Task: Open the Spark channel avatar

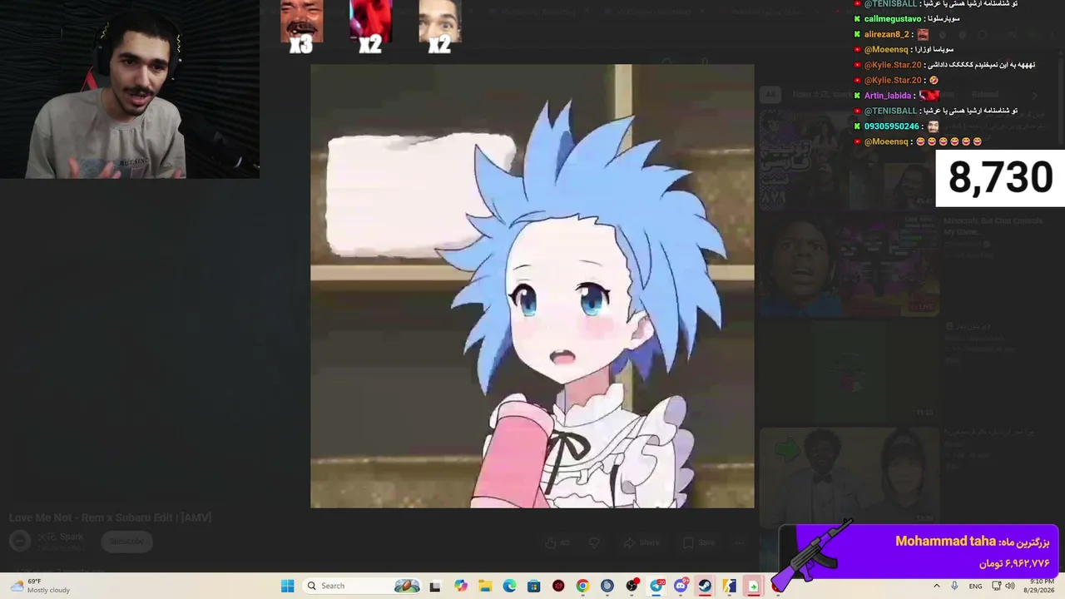Action: tap(20, 542)
